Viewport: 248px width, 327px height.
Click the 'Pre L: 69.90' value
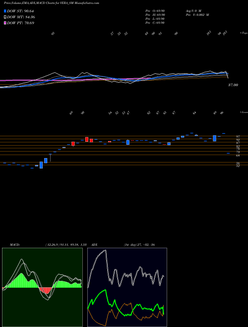tap(155, 19)
